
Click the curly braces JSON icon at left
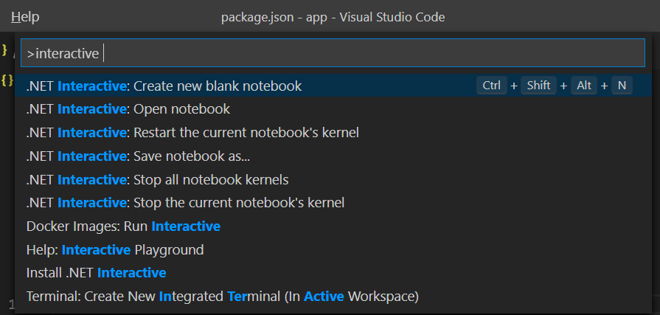tap(7, 78)
